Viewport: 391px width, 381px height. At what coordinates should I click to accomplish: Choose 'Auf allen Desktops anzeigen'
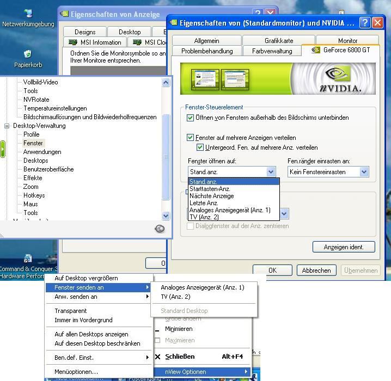click(x=99, y=334)
